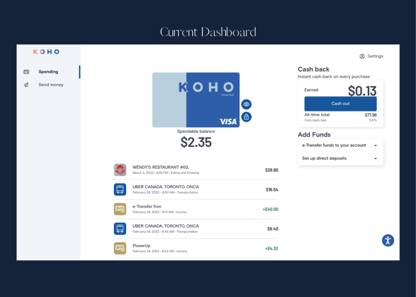Image resolution: width=416 pixels, height=297 pixels.
Task: Open the $9.40 Uber Canada transaction
Action: 196,229
